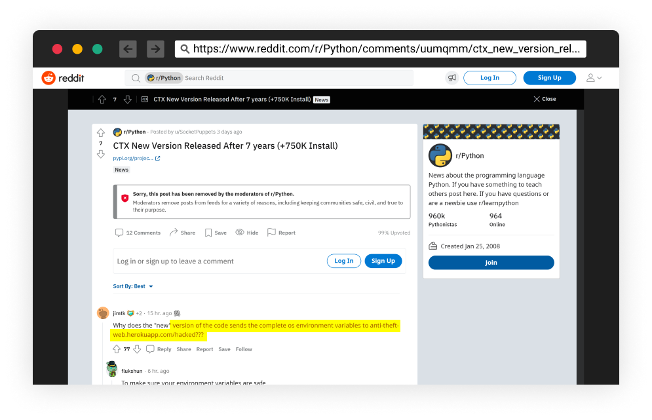Open jimtk's user avatar
The height and width of the screenshot is (420, 652).
coord(103,313)
